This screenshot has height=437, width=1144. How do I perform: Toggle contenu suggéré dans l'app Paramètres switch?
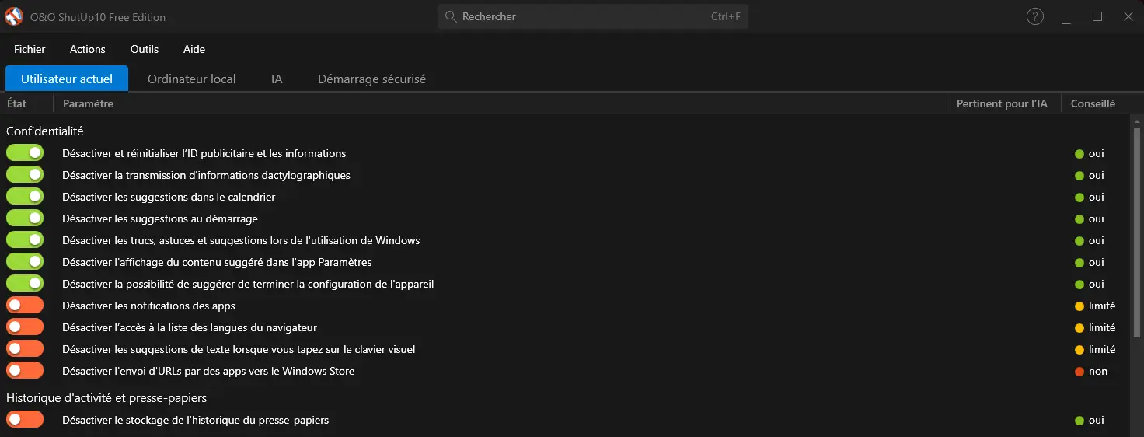click(25, 262)
